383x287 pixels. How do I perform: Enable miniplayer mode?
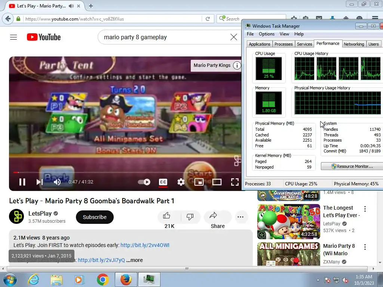(x=199, y=182)
